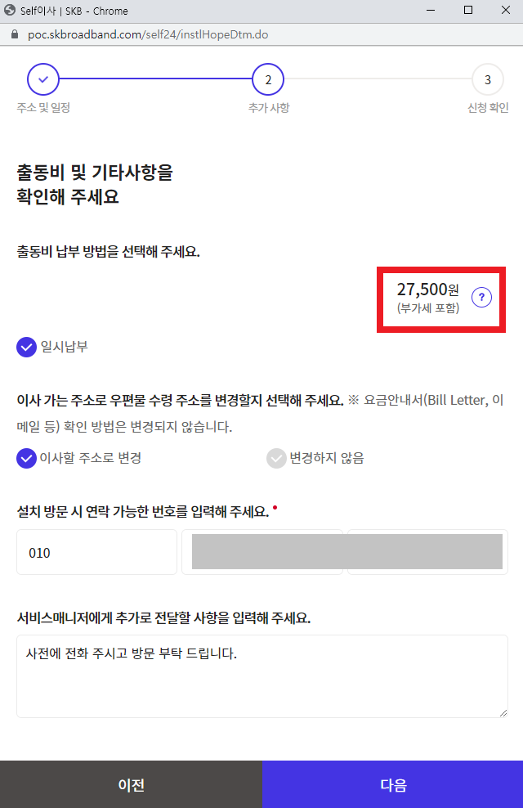Viewport: 523px width, 808px height.
Task: Proceed with the 다음 button
Action: pos(393,784)
